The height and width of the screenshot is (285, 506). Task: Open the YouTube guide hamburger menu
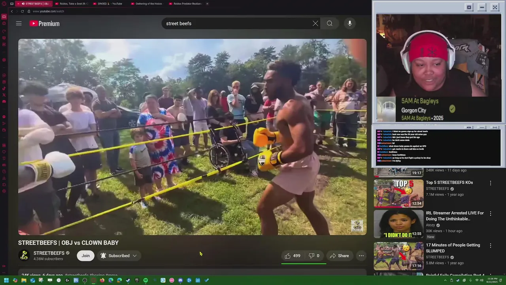point(19,23)
